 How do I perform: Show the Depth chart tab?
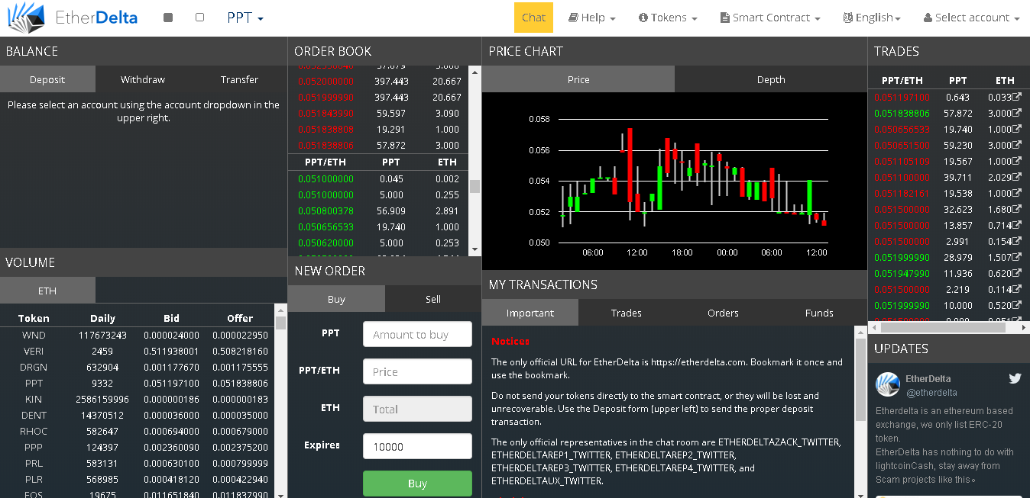click(x=771, y=79)
